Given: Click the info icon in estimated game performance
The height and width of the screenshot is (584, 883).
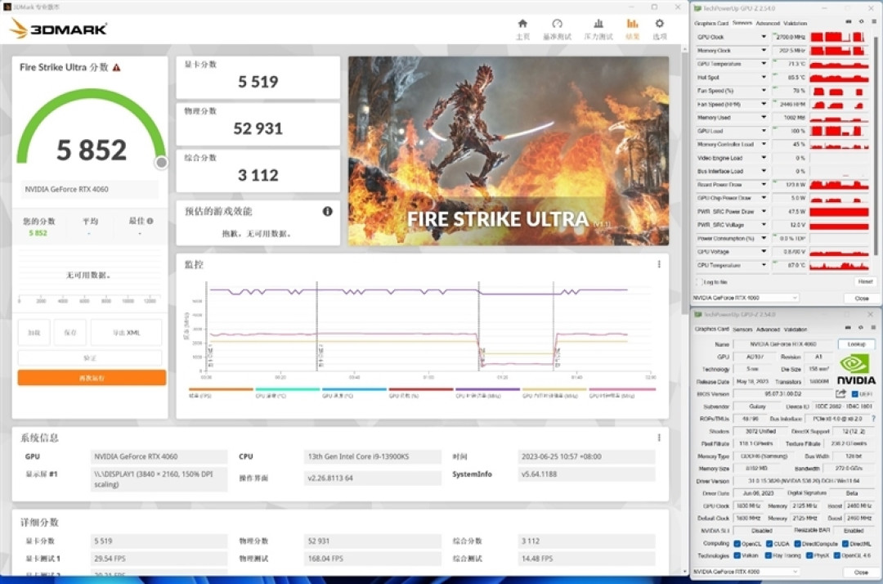Looking at the screenshot, I should pos(327,211).
